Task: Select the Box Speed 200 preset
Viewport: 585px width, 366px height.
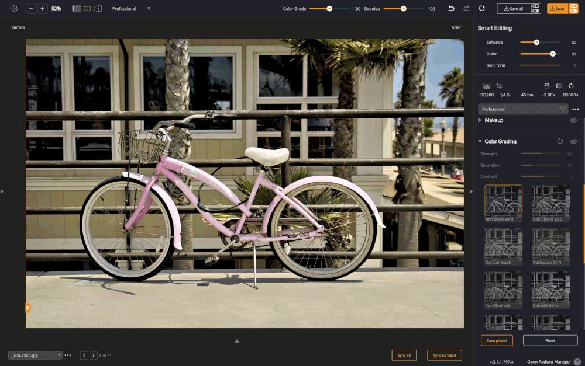Action: 550,204
